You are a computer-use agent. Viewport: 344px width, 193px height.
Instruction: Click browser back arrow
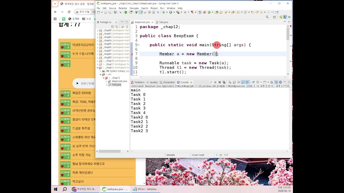click(x=55, y=12)
